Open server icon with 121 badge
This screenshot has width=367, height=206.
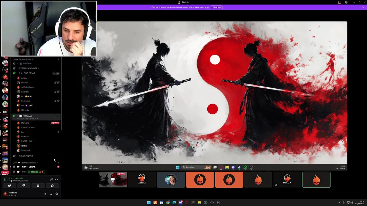point(5,119)
